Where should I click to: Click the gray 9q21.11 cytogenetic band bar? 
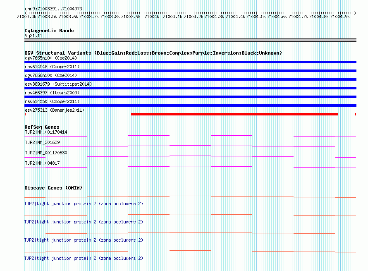[190, 40]
